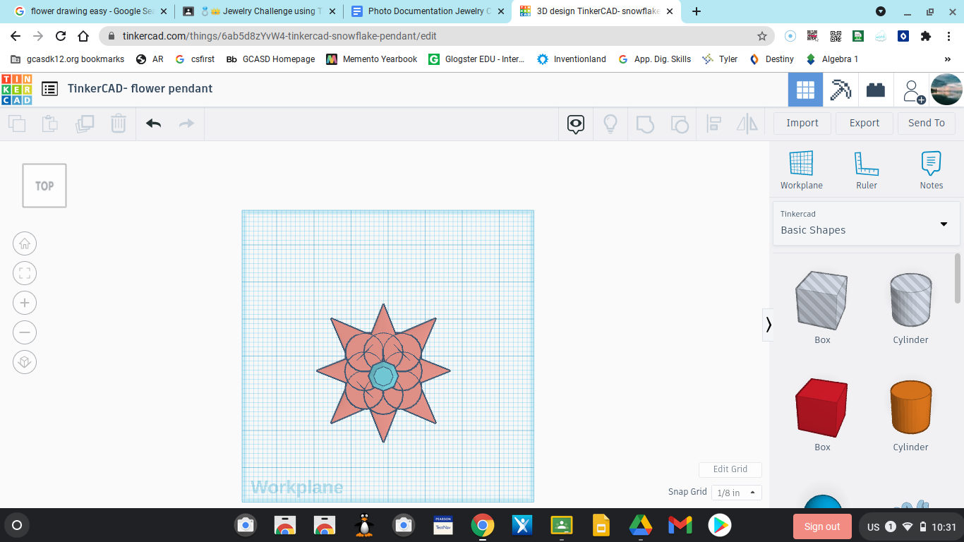
Task: Collapse the shapes panel chevron
Action: (768, 325)
